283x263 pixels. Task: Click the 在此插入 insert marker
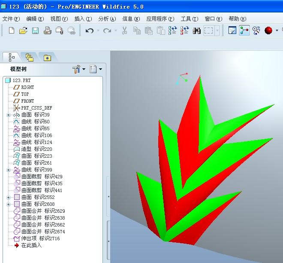coord(27,245)
